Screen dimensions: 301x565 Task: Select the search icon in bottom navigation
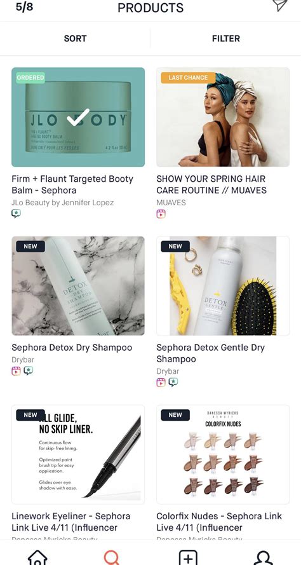coord(112,558)
